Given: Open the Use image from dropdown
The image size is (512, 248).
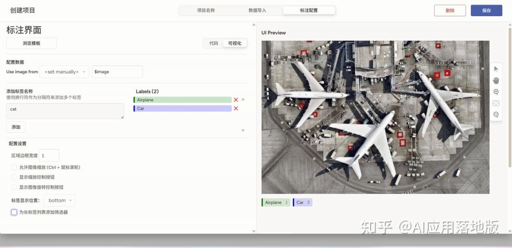Looking at the screenshot, I should click(x=64, y=72).
